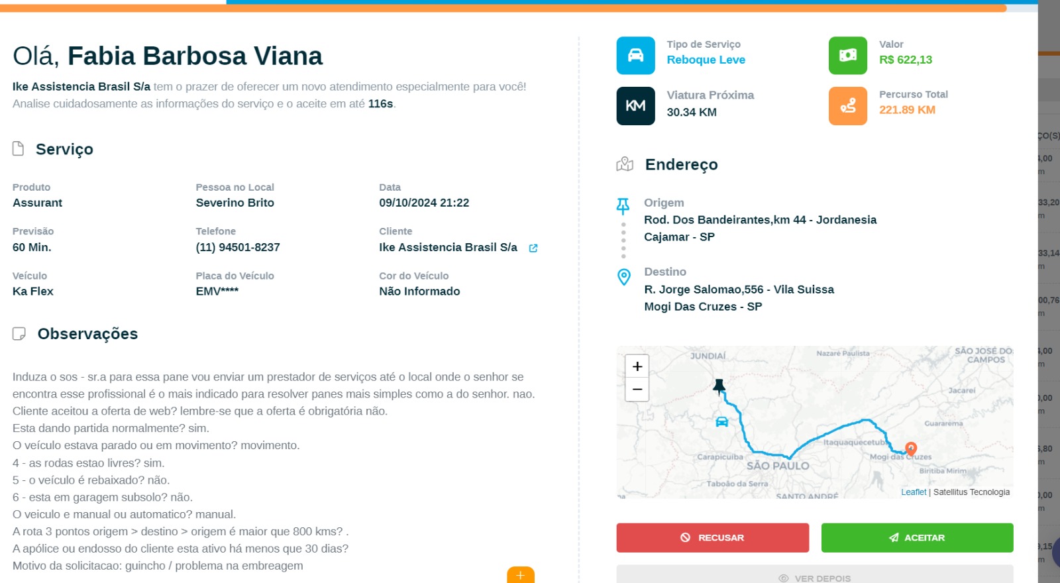
Task: Click the EMV**** plate value
Action: coord(217,291)
